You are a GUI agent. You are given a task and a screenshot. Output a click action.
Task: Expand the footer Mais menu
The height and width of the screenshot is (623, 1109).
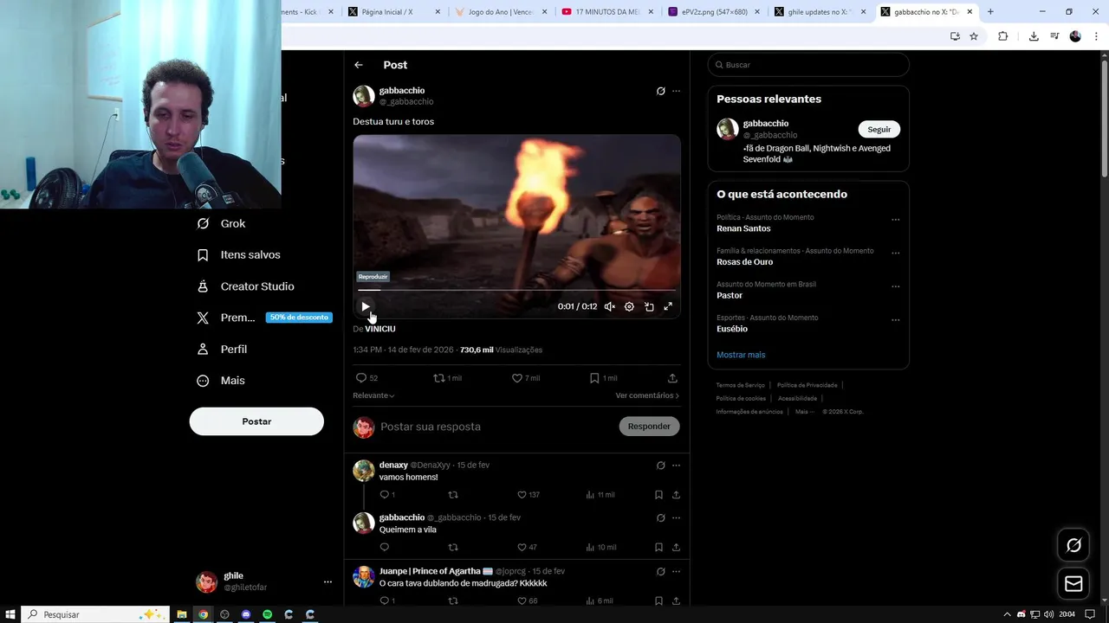(805, 412)
